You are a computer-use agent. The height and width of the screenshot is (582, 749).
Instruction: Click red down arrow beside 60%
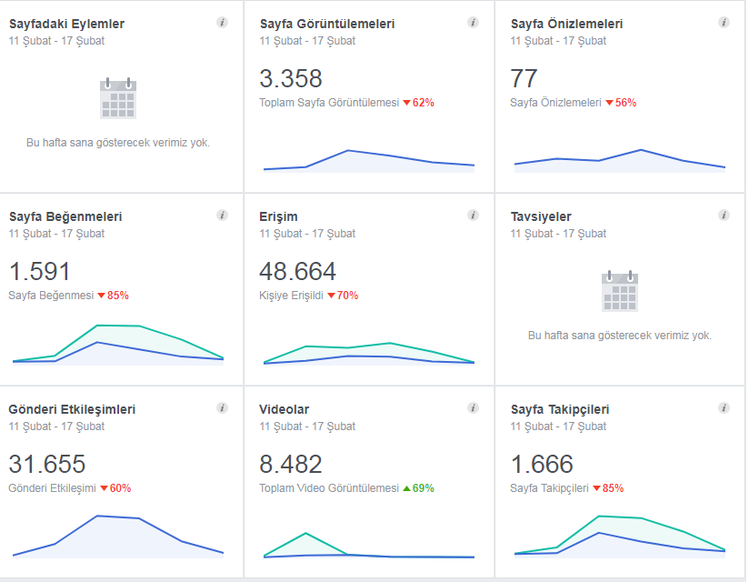click(x=104, y=488)
